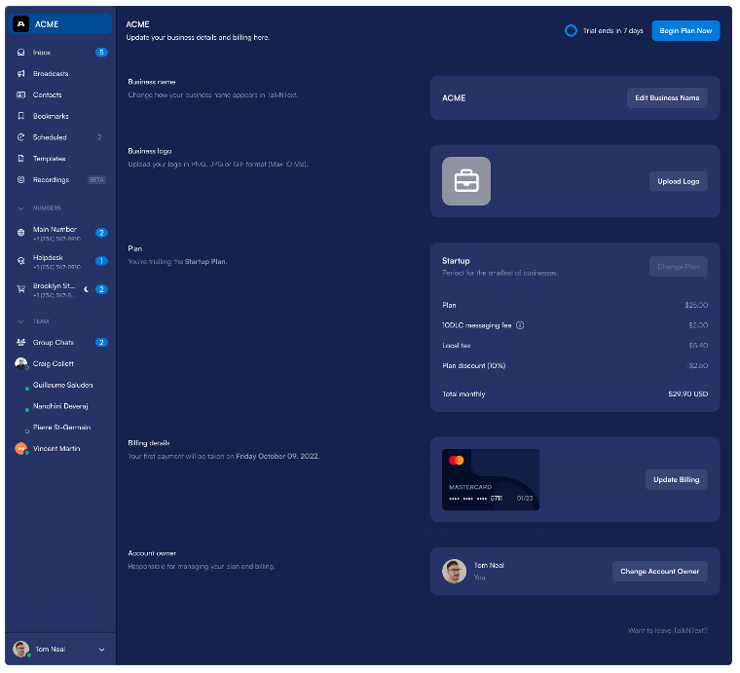Click Change Account Owner button

pyautogui.click(x=660, y=572)
